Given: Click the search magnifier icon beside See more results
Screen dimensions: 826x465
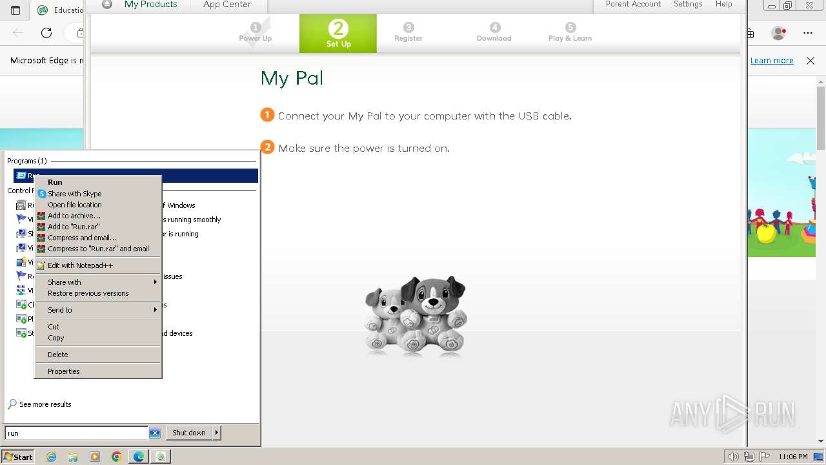Looking at the screenshot, I should (x=12, y=404).
